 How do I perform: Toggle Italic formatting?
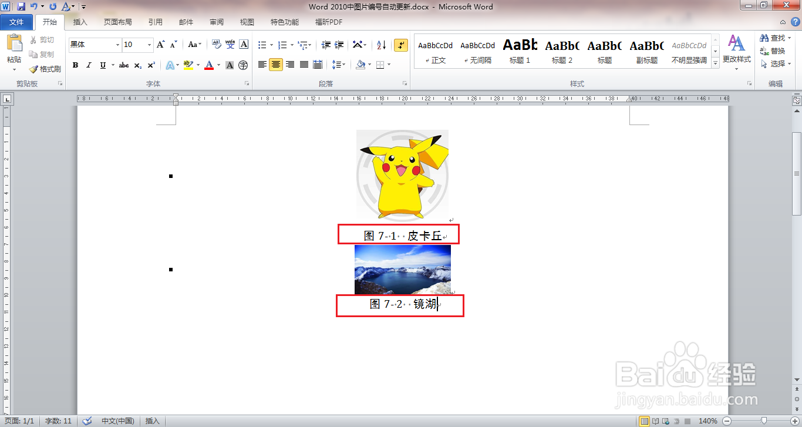point(89,65)
